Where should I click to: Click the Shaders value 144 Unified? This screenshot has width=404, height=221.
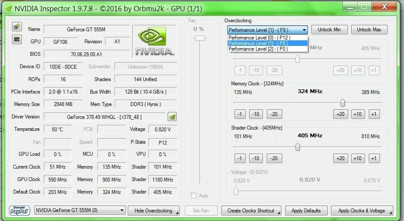[145, 79]
